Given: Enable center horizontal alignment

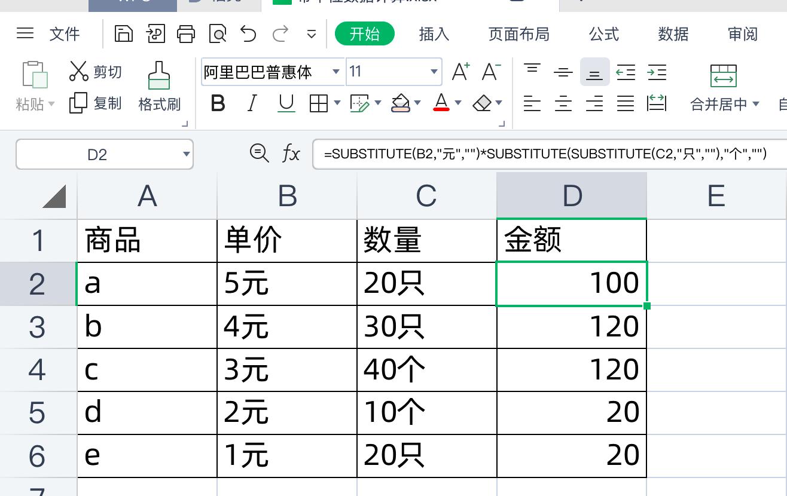Looking at the screenshot, I should [563, 103].
